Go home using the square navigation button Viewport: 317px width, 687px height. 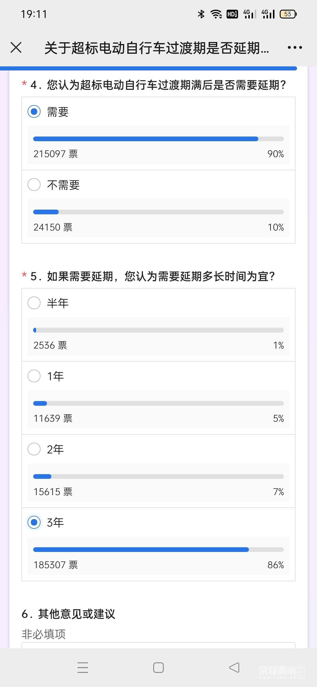click(158, 667)
